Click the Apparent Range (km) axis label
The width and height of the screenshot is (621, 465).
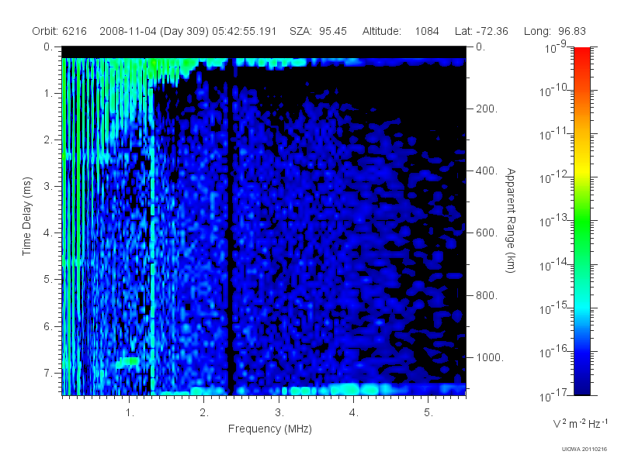pos(511,220)
